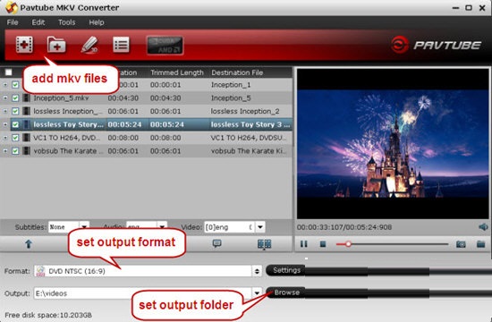Click the DVD NTSC (16:9) format field
492x322 pixels.
[143, 271]
